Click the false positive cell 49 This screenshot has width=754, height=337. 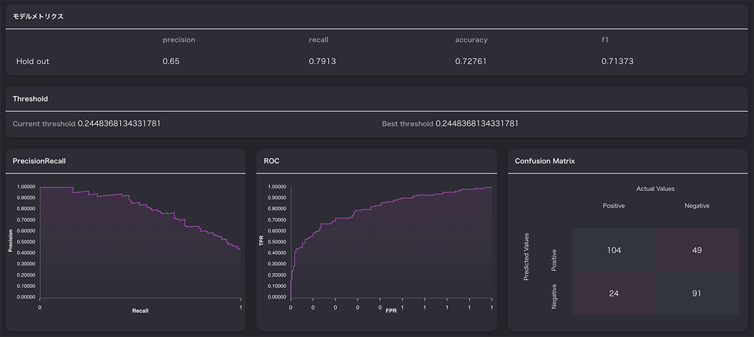[x=697, y=250]
